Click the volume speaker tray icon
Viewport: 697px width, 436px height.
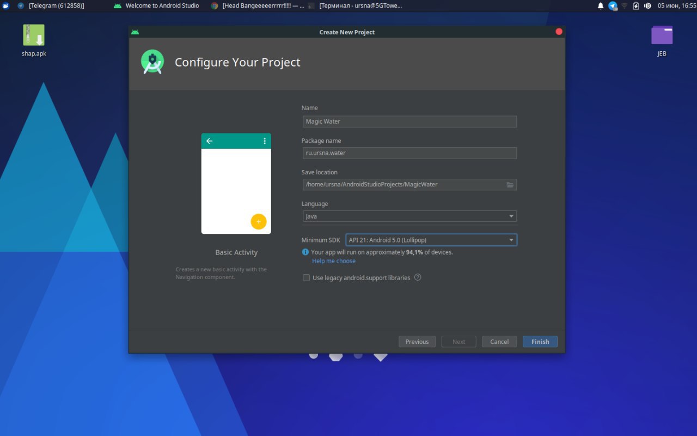(647, 5)
